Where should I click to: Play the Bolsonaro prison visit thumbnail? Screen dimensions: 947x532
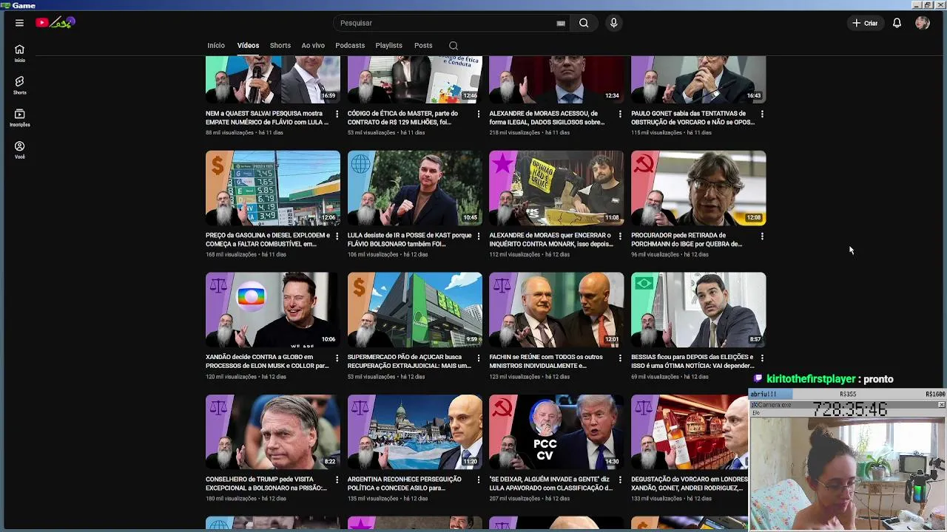point(273,432)
